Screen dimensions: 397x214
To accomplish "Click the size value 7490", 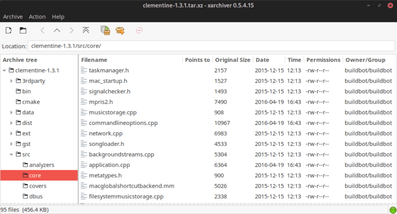I will pos(221,102).
